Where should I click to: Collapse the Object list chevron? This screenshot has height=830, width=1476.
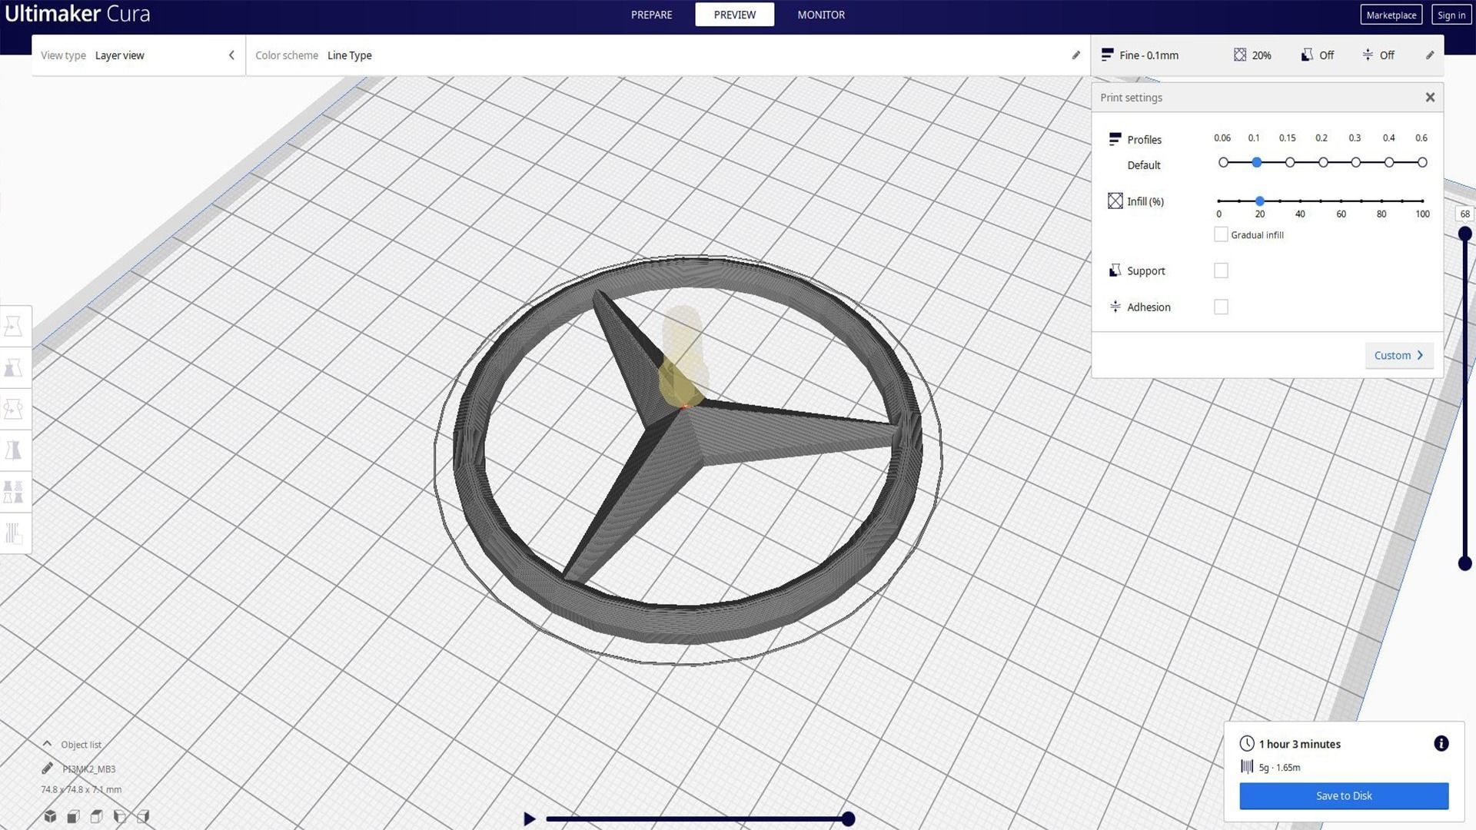click(x=47, y=744)
